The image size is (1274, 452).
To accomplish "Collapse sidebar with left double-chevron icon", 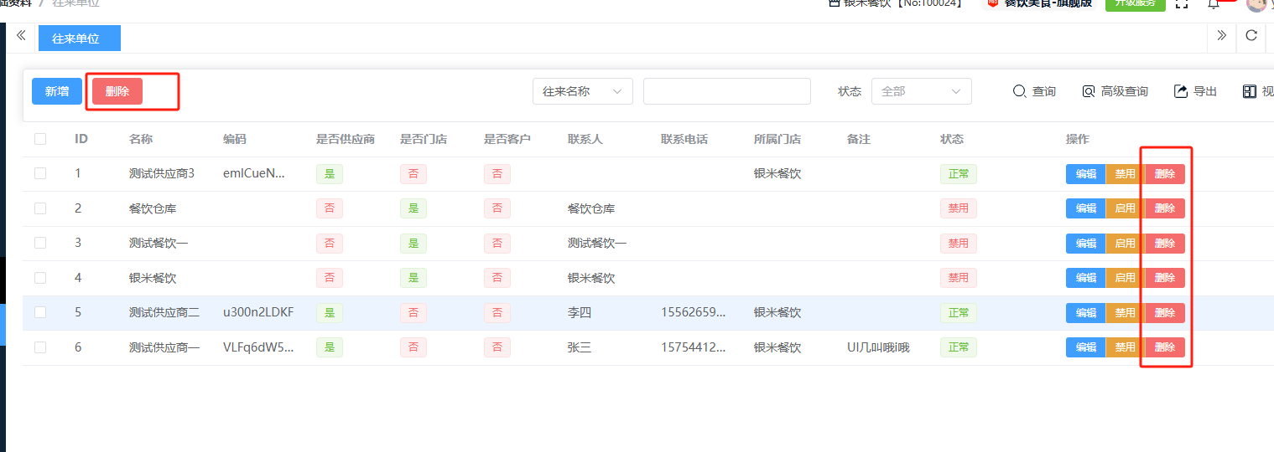I will click(21, 35).
